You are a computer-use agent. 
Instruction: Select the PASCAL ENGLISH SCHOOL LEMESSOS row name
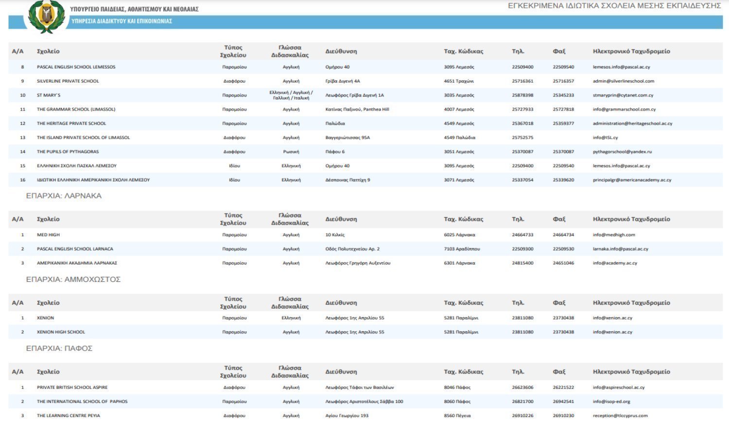click(x=76, y=67)
